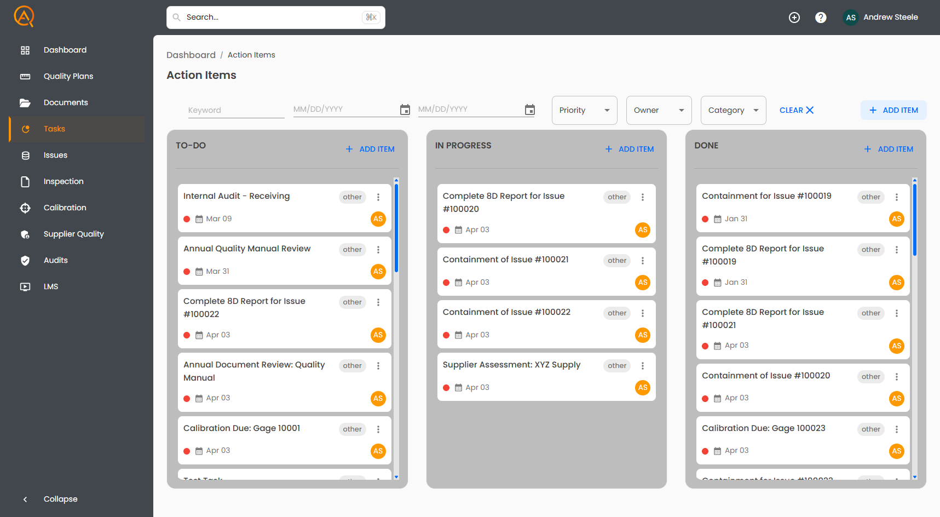940x517 pixels.
Task: Open the Andrew Steele AS avatar in the header
Action: tap(851, 18)
